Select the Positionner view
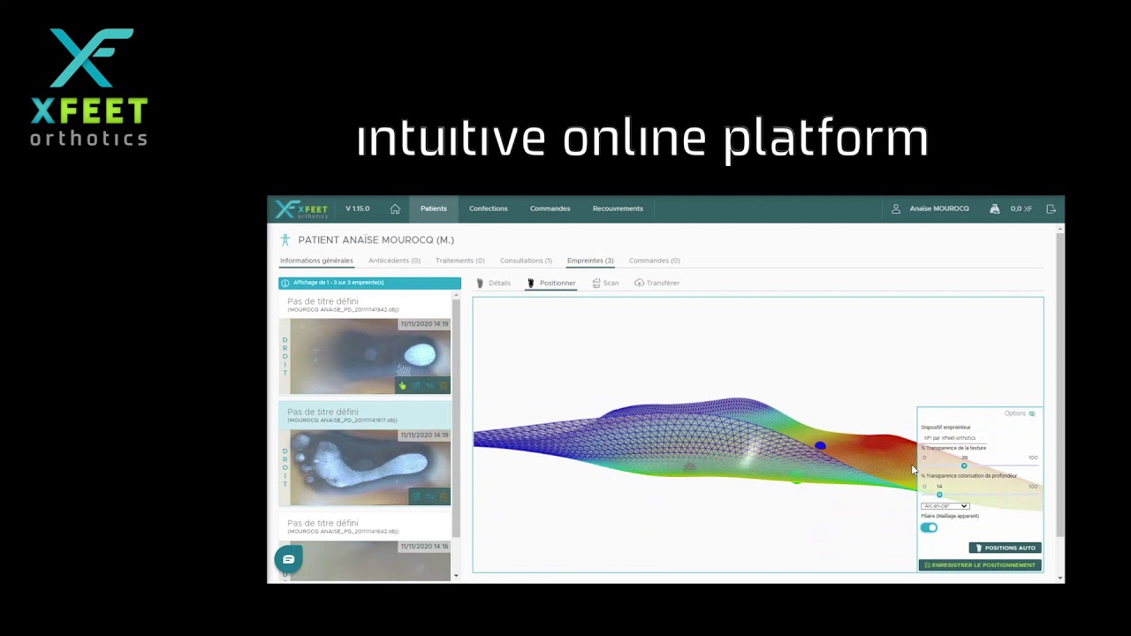 point(551,284)
